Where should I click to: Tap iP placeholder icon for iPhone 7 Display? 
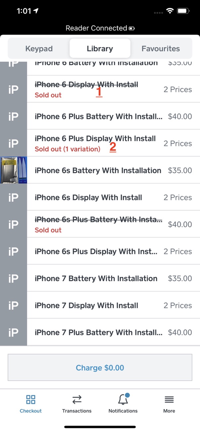13,305
